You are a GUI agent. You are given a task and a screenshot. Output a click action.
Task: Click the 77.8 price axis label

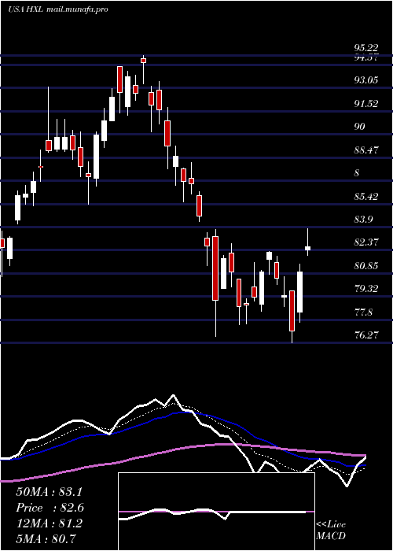(x=363, y=312)
